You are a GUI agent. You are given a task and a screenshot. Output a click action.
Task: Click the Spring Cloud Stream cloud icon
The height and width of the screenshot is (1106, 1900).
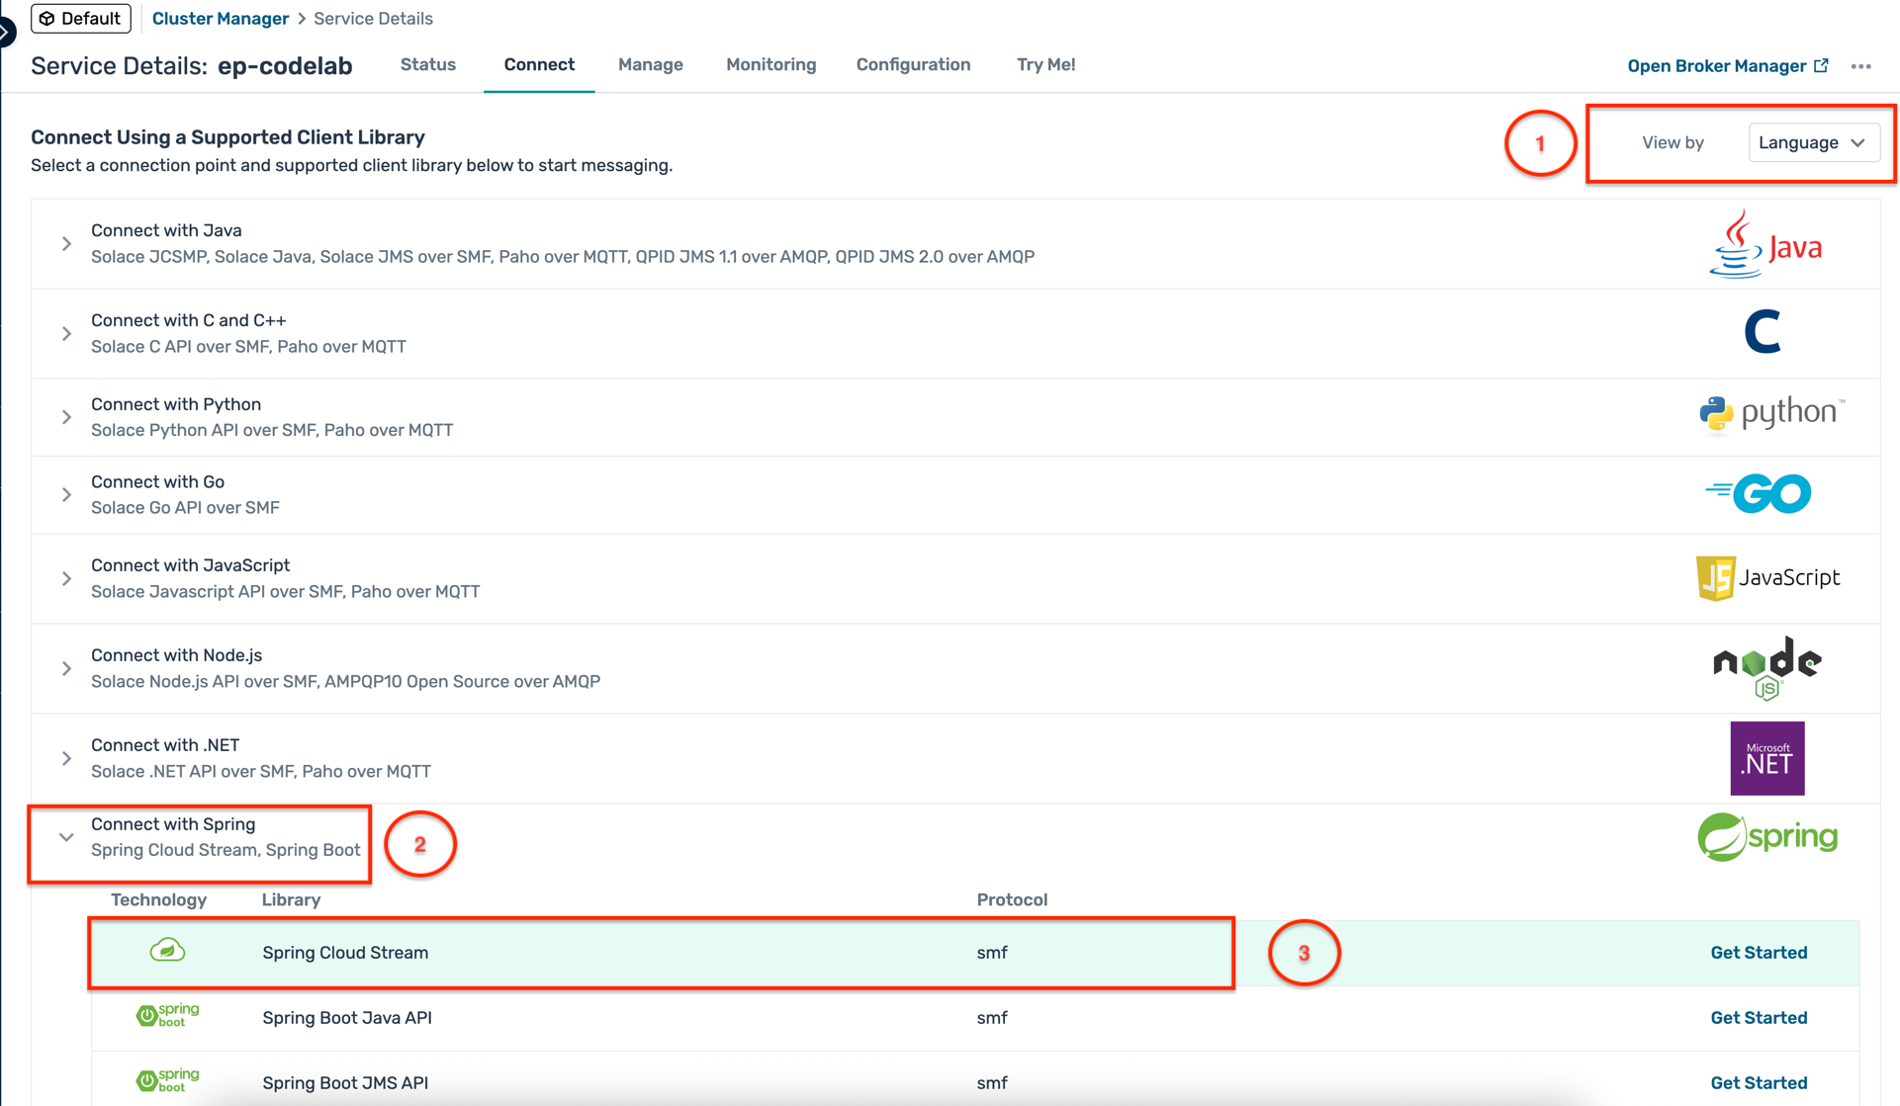(167, 951)
